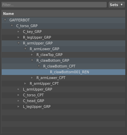Expand the R_legUpper_GRP arrow
The width and height of the screenshot is (127, 135).
(18, 37)
